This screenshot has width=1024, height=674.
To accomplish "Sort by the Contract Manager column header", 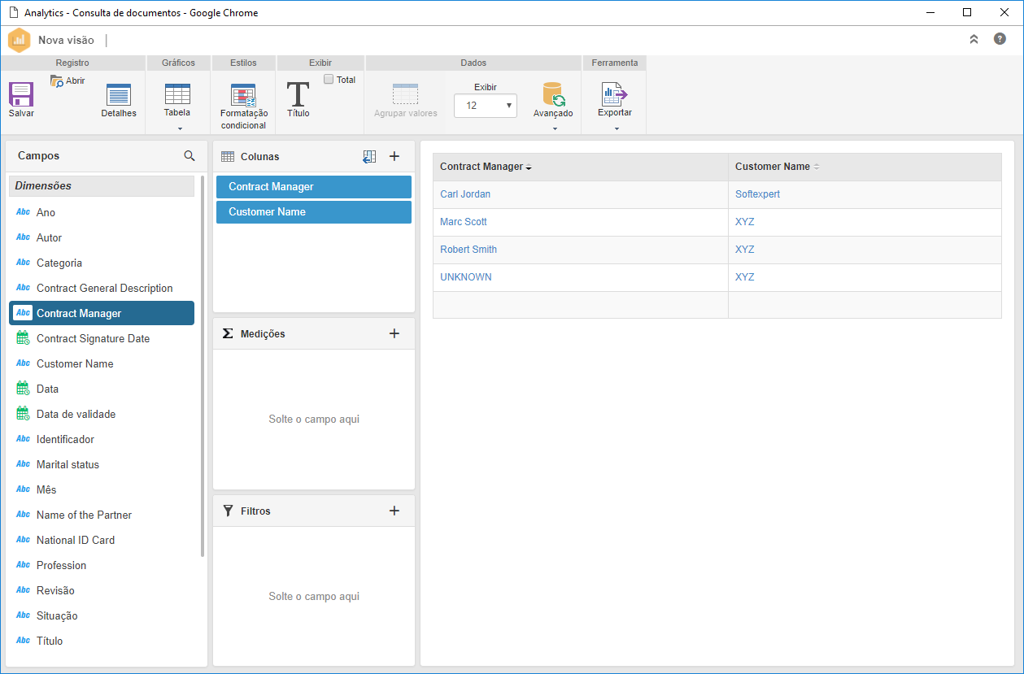I will [481, 167].
